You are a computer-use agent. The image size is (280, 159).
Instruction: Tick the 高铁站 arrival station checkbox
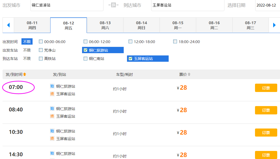pyautogui.click(x=41, y=59)
